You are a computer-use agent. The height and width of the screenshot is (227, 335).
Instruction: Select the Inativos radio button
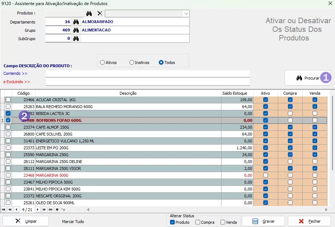pos(132,63)
